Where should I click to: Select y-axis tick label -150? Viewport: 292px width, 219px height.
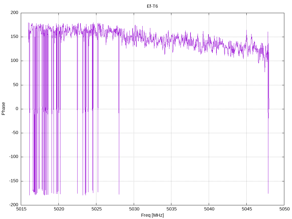click(14, 181)
